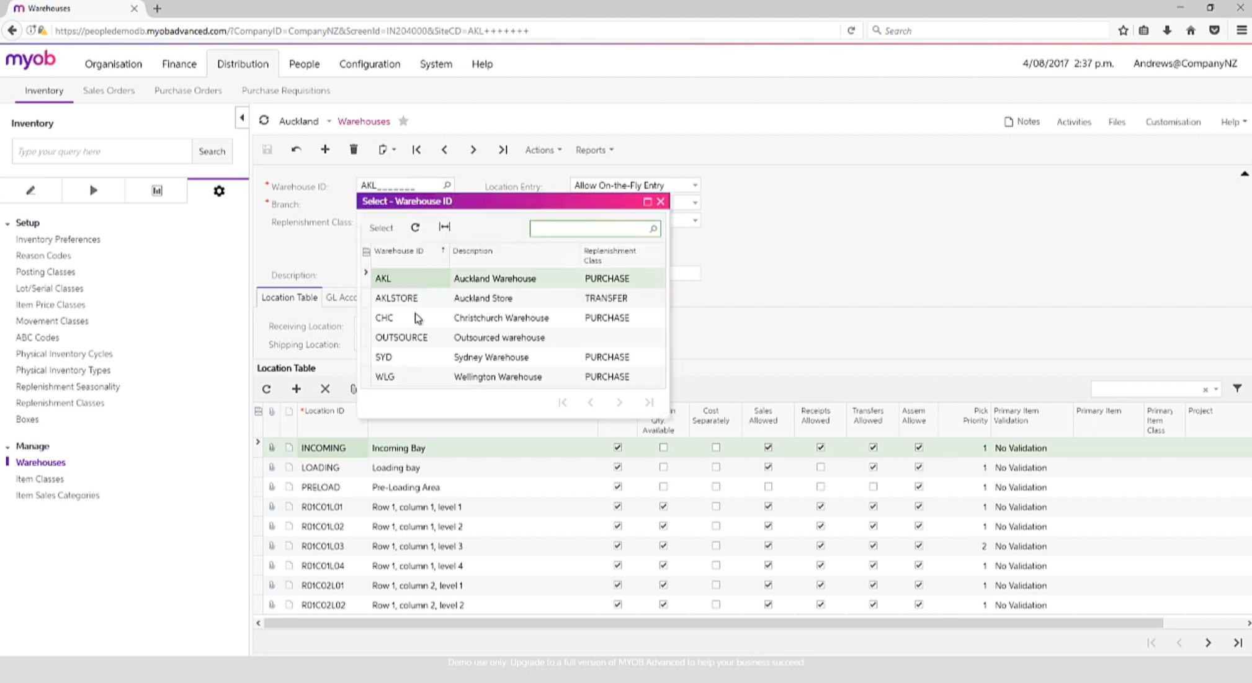
Task: Delete the warehouse record
Action: tap(354, 150)
